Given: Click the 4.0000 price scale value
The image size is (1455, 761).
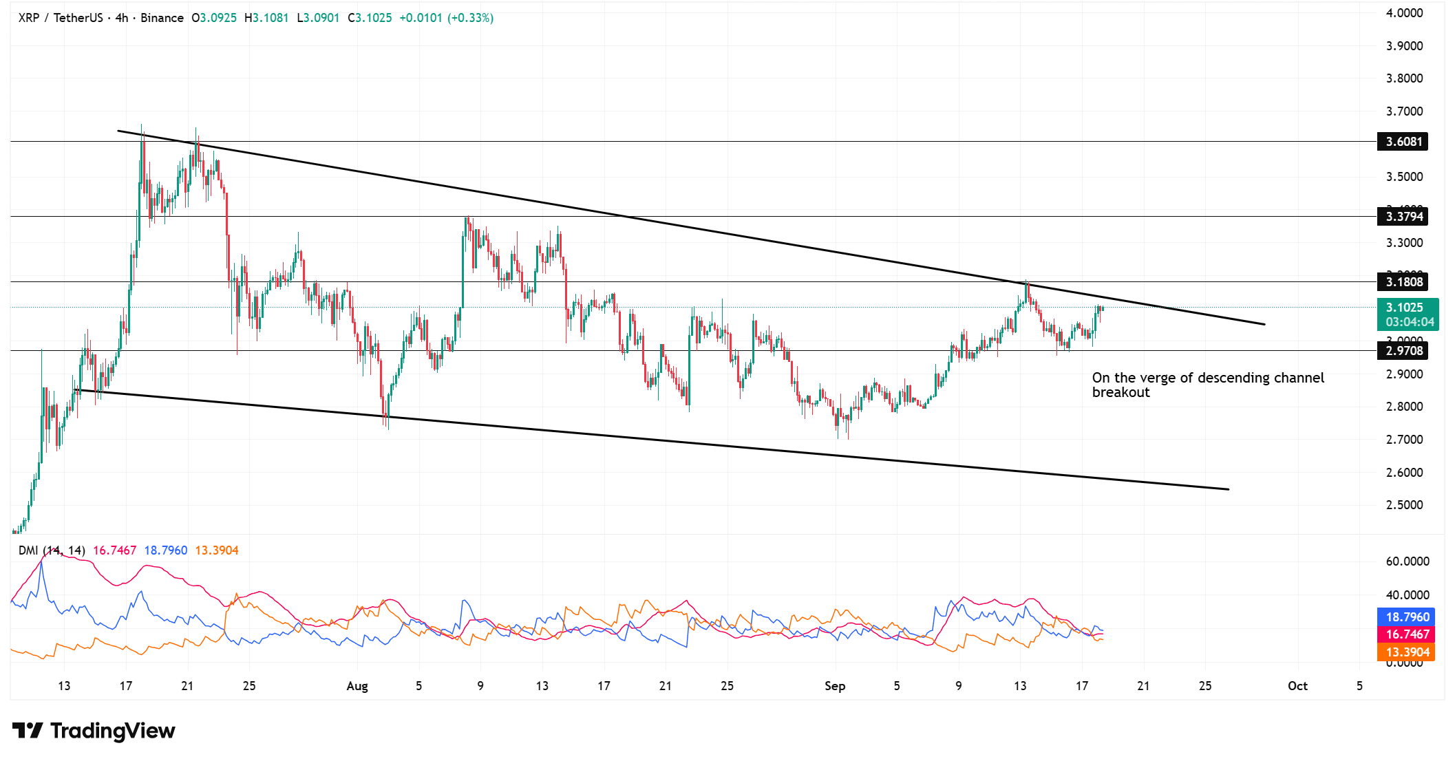Looking at the screenshot, I should (1404, 13).
